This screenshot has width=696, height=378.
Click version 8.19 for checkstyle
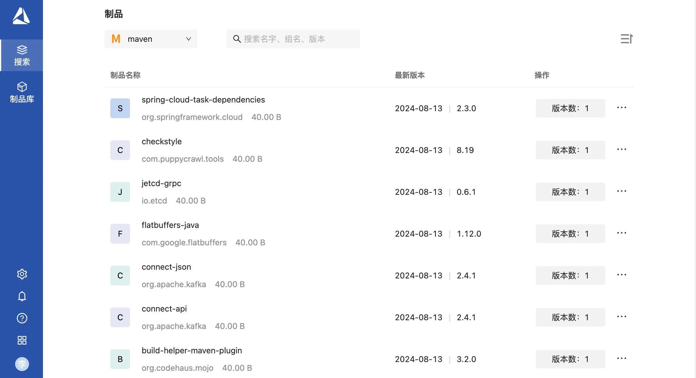(465, 150)
